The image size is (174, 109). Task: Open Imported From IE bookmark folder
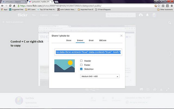(x=86, y=10)
